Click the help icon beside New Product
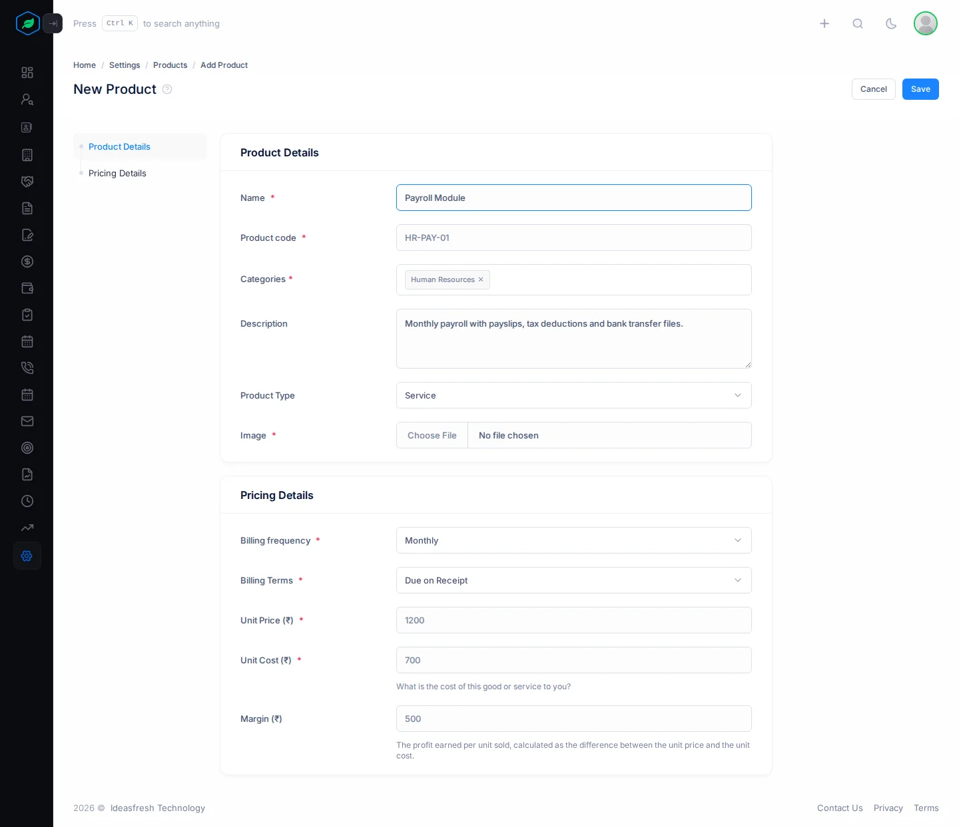The image size is (959, 827). [x=167, y=89]
